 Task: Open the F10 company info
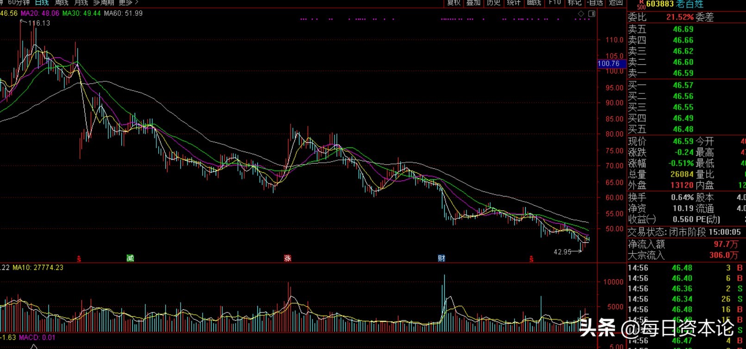tap(554, 3)
